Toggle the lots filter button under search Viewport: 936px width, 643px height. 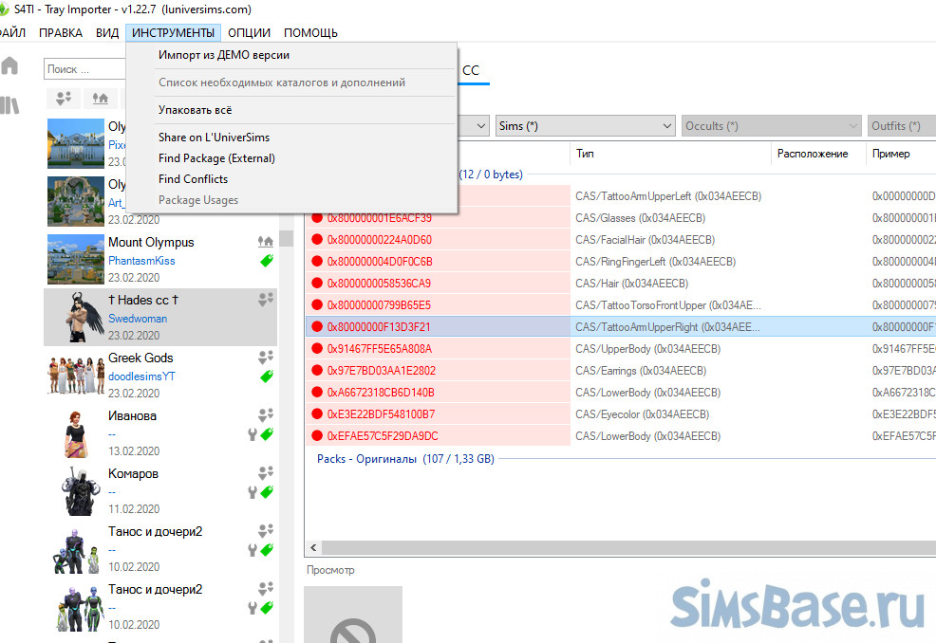click(x=100, y=98)
